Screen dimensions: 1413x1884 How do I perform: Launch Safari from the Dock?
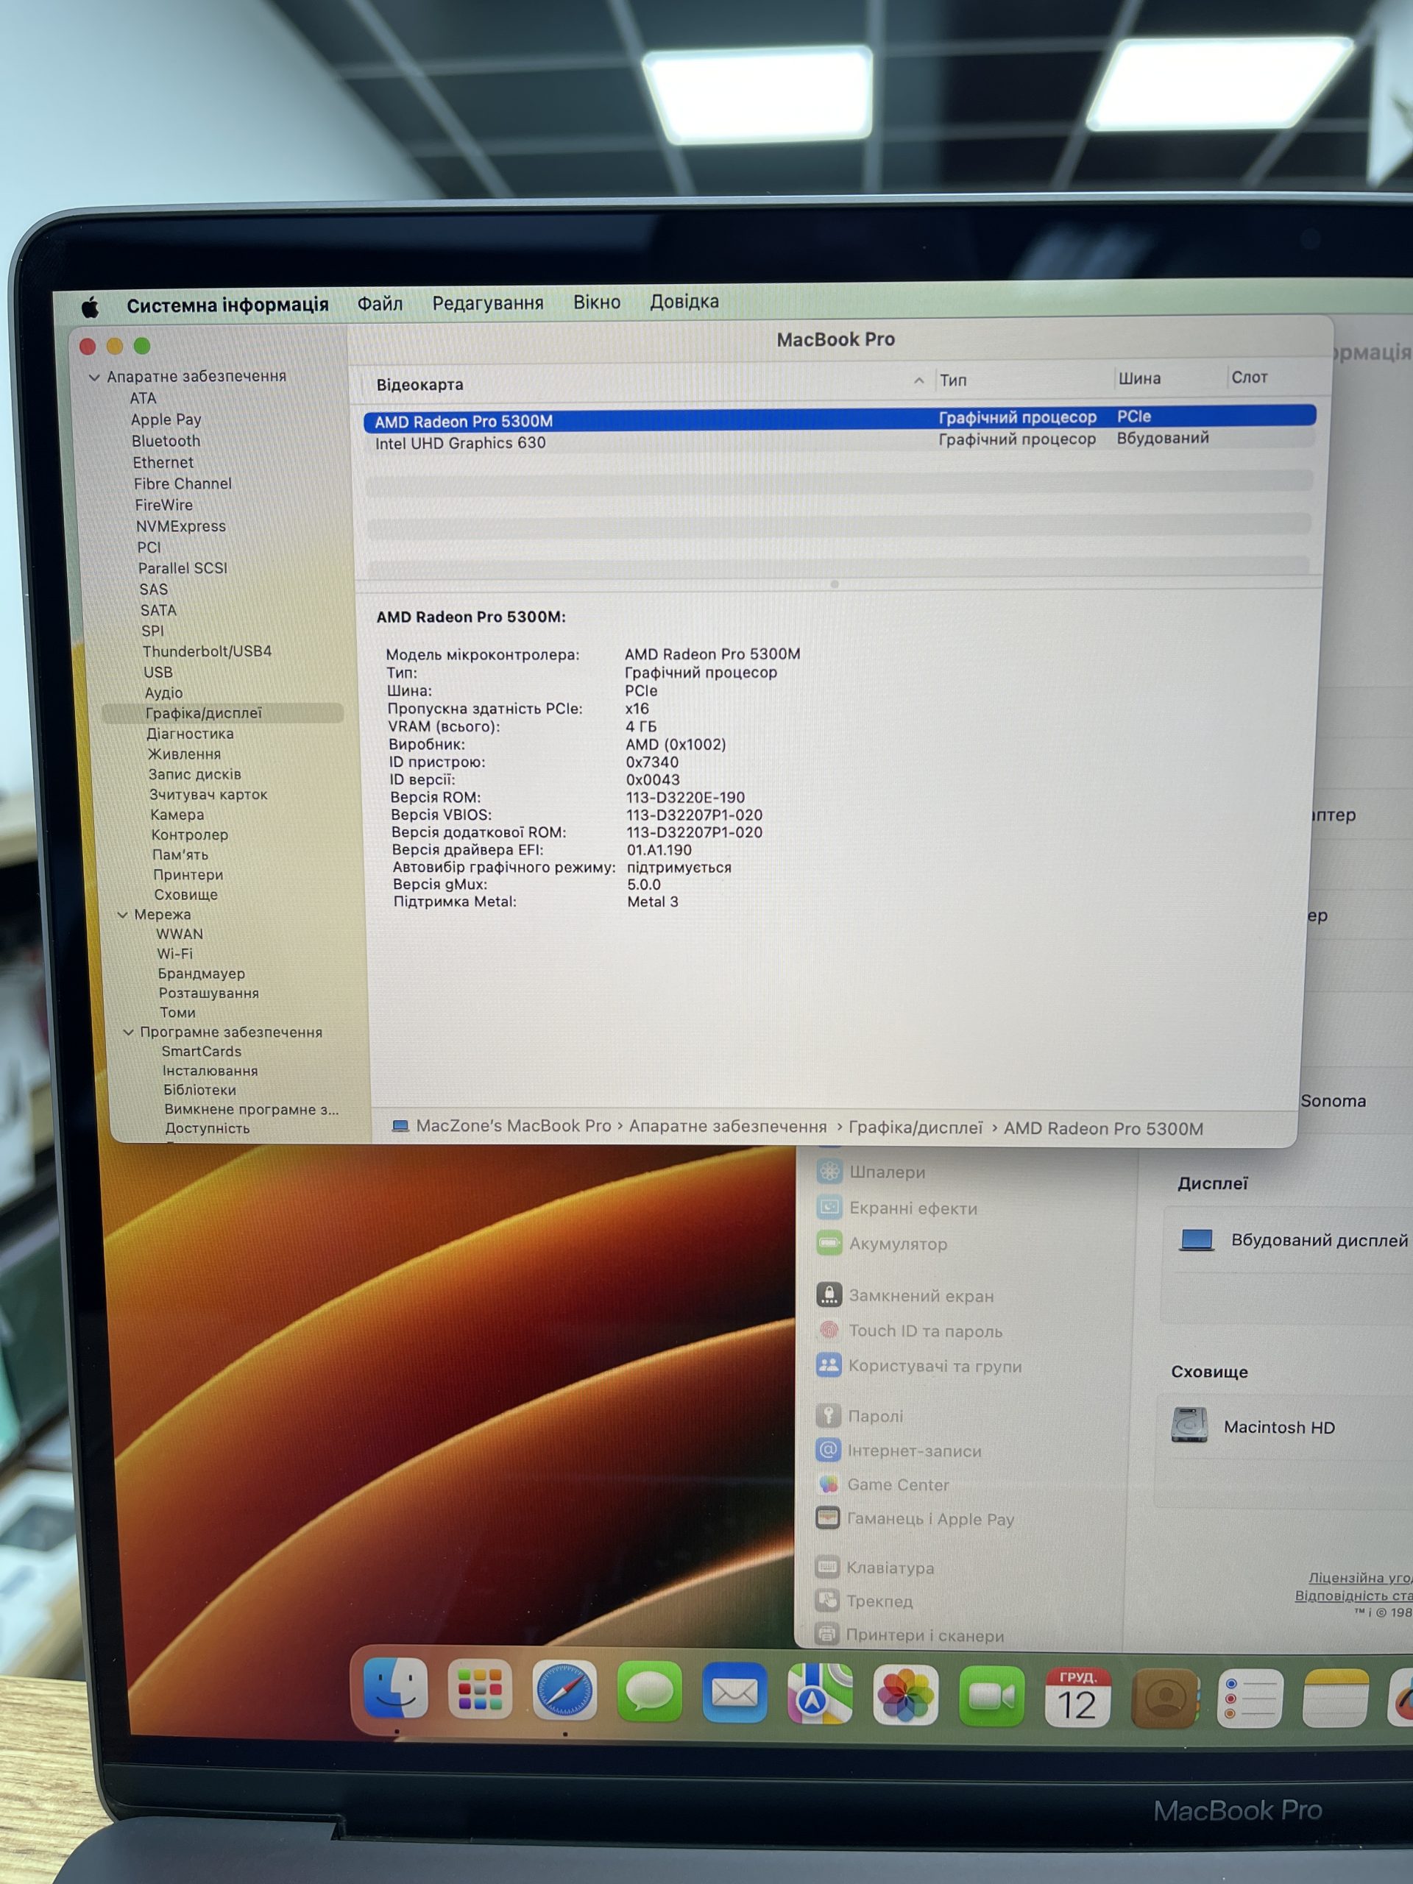(x=564, y=1690)
